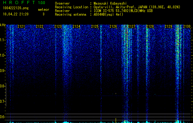Click the 'Receiver' label
The height and width of the screenshot is (123, 193).
tap(62, 11)
